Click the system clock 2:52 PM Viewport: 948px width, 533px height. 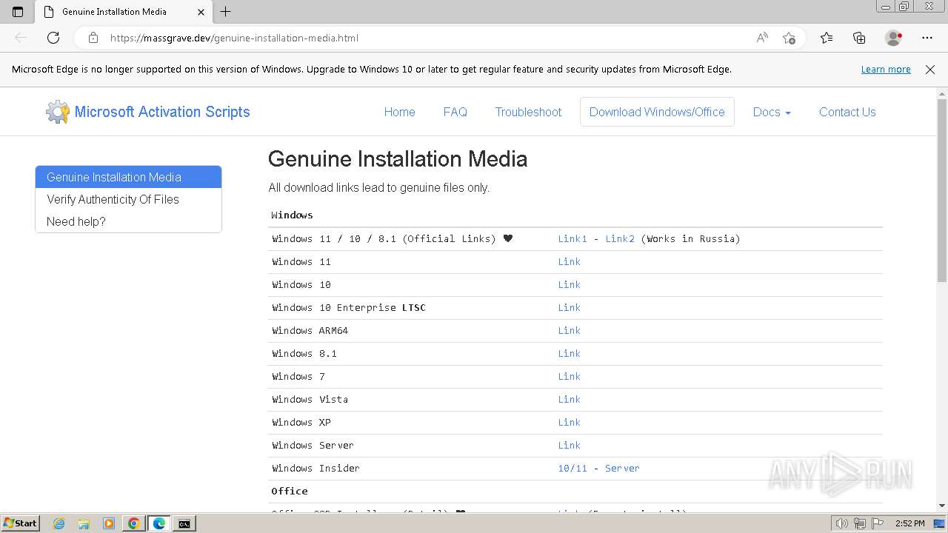(x=909, y=523)
